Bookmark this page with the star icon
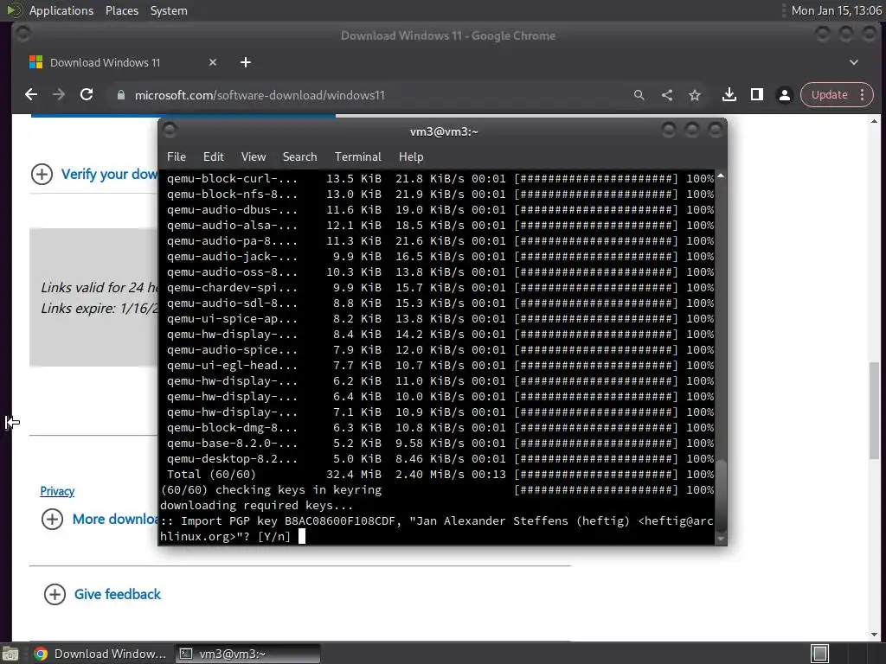886x664 pixels. pyautogui.click(x=695, y=95)
